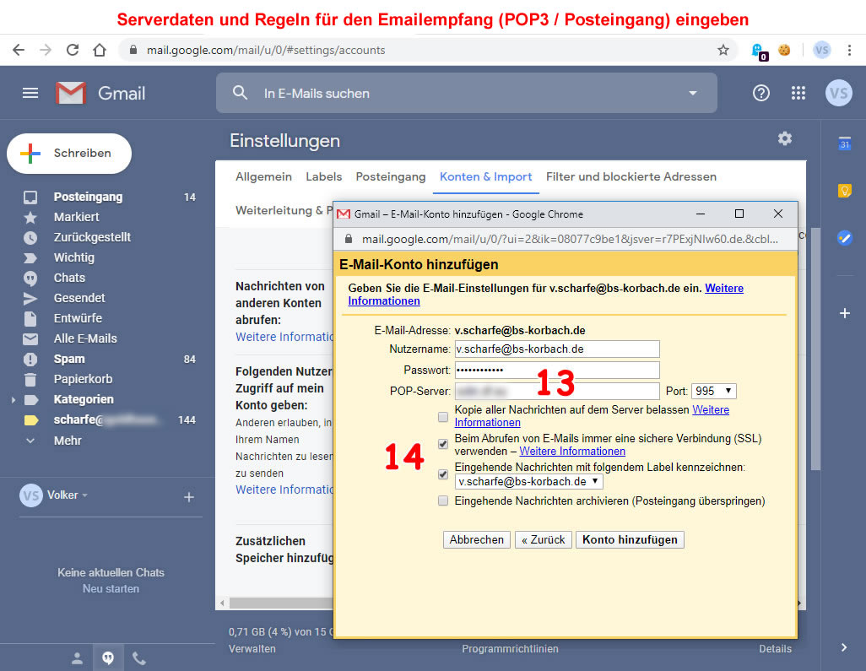The image size is (866, 671).
Task: Click the Konto hinzufügen button
Action: (630, 539)
